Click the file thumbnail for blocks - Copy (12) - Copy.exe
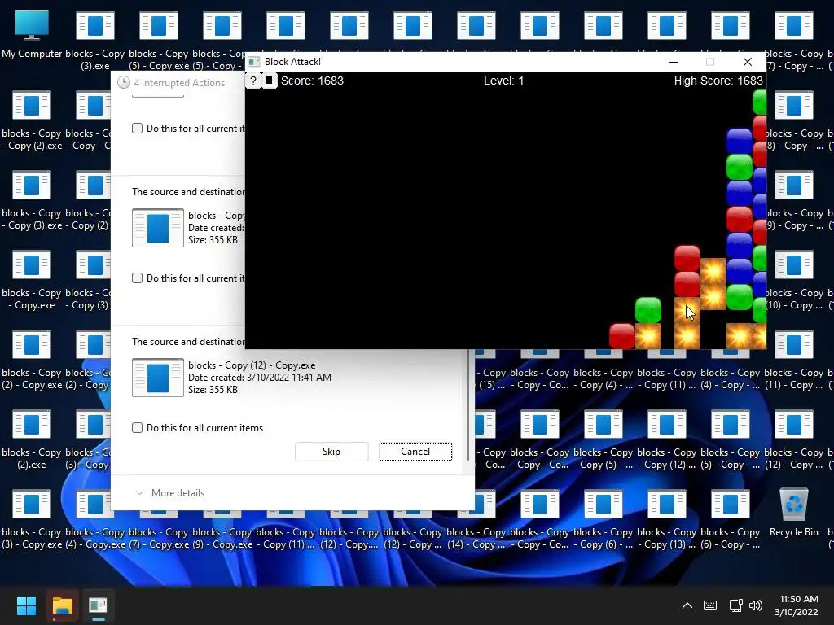 [158, 378]
